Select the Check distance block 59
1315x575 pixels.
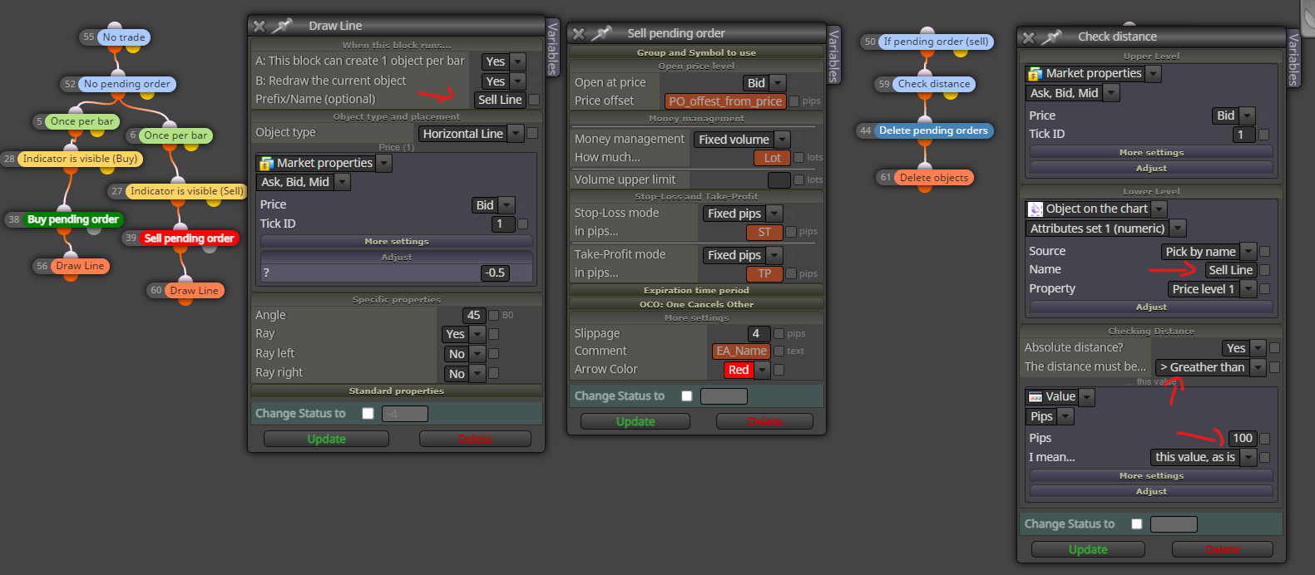[934, 84]
